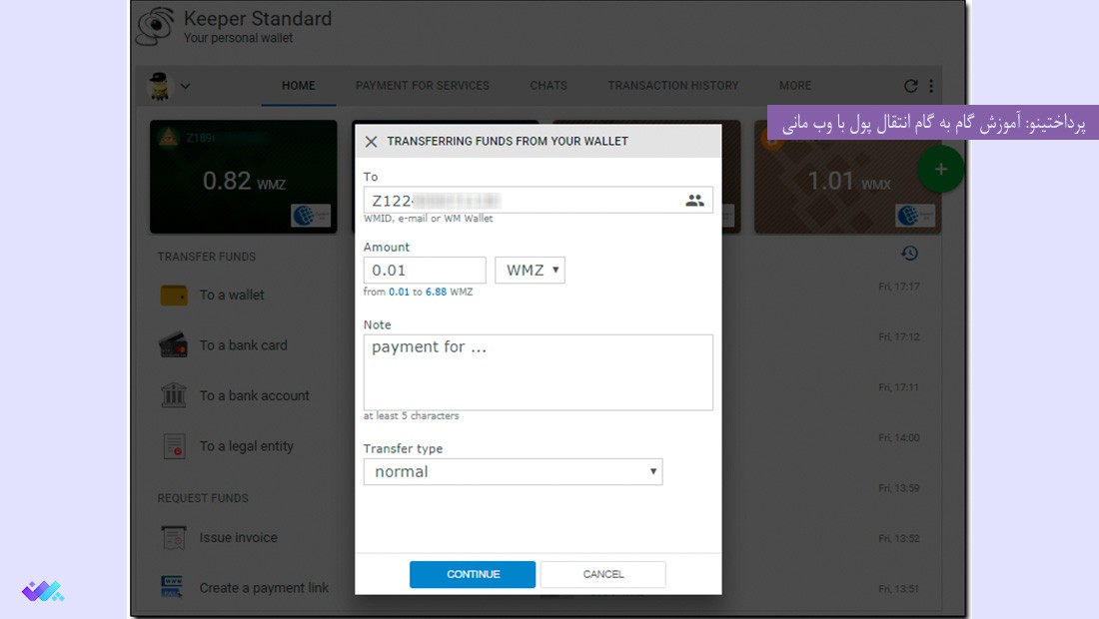
Task: Choose To a bank card option
Action: (x=243, y=345)
